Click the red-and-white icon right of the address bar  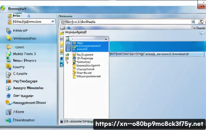pos(201,22)
